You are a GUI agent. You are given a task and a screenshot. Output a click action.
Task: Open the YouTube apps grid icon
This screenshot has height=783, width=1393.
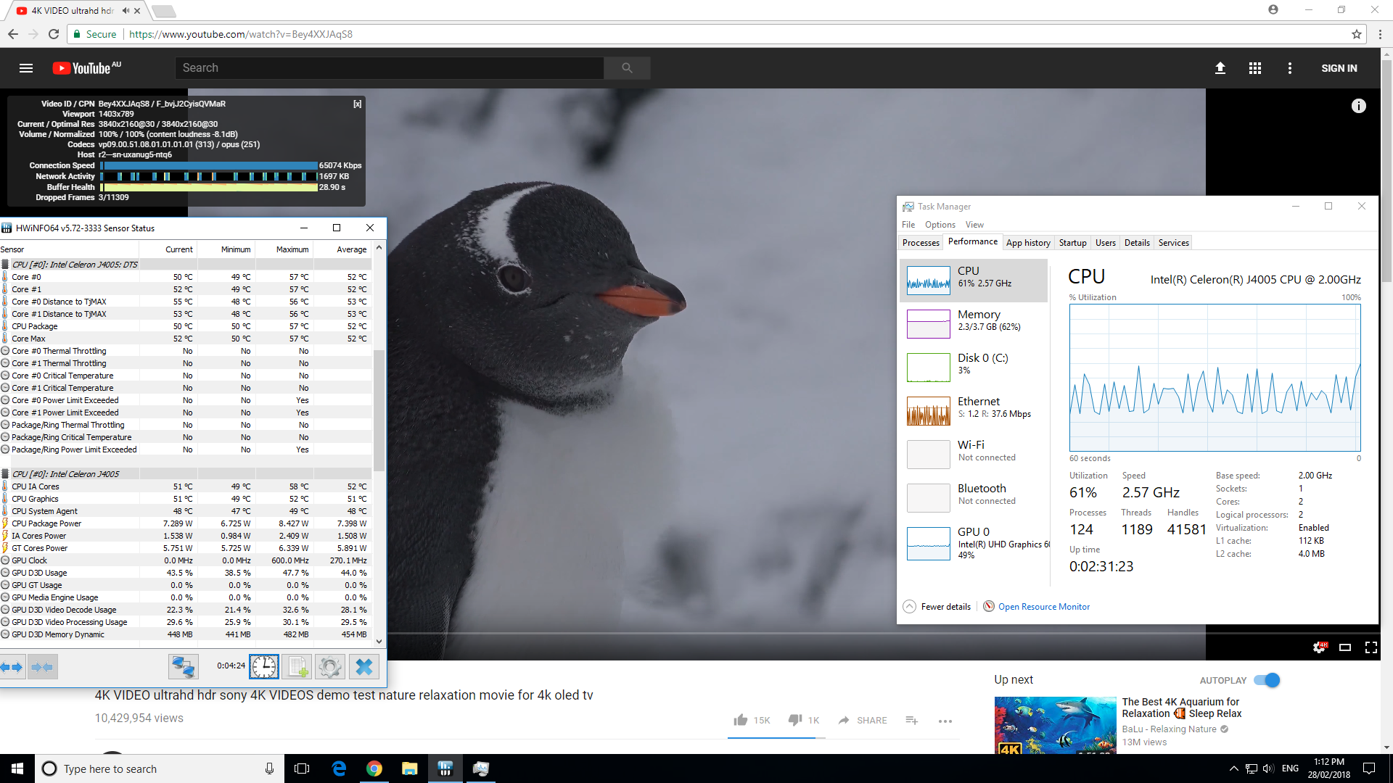1255,68
